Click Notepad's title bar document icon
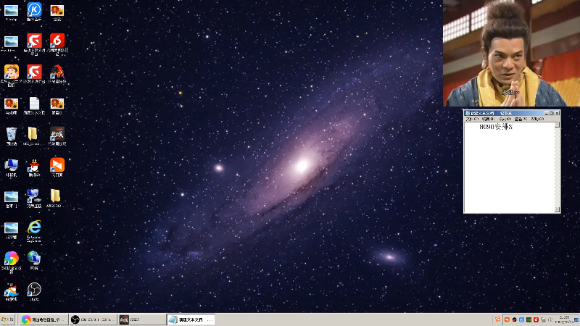This screenshot has width=580, height=326. pos(467,113)
